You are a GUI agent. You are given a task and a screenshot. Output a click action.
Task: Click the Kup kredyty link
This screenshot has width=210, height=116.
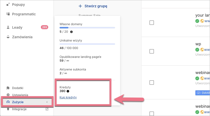click(68, 97)
